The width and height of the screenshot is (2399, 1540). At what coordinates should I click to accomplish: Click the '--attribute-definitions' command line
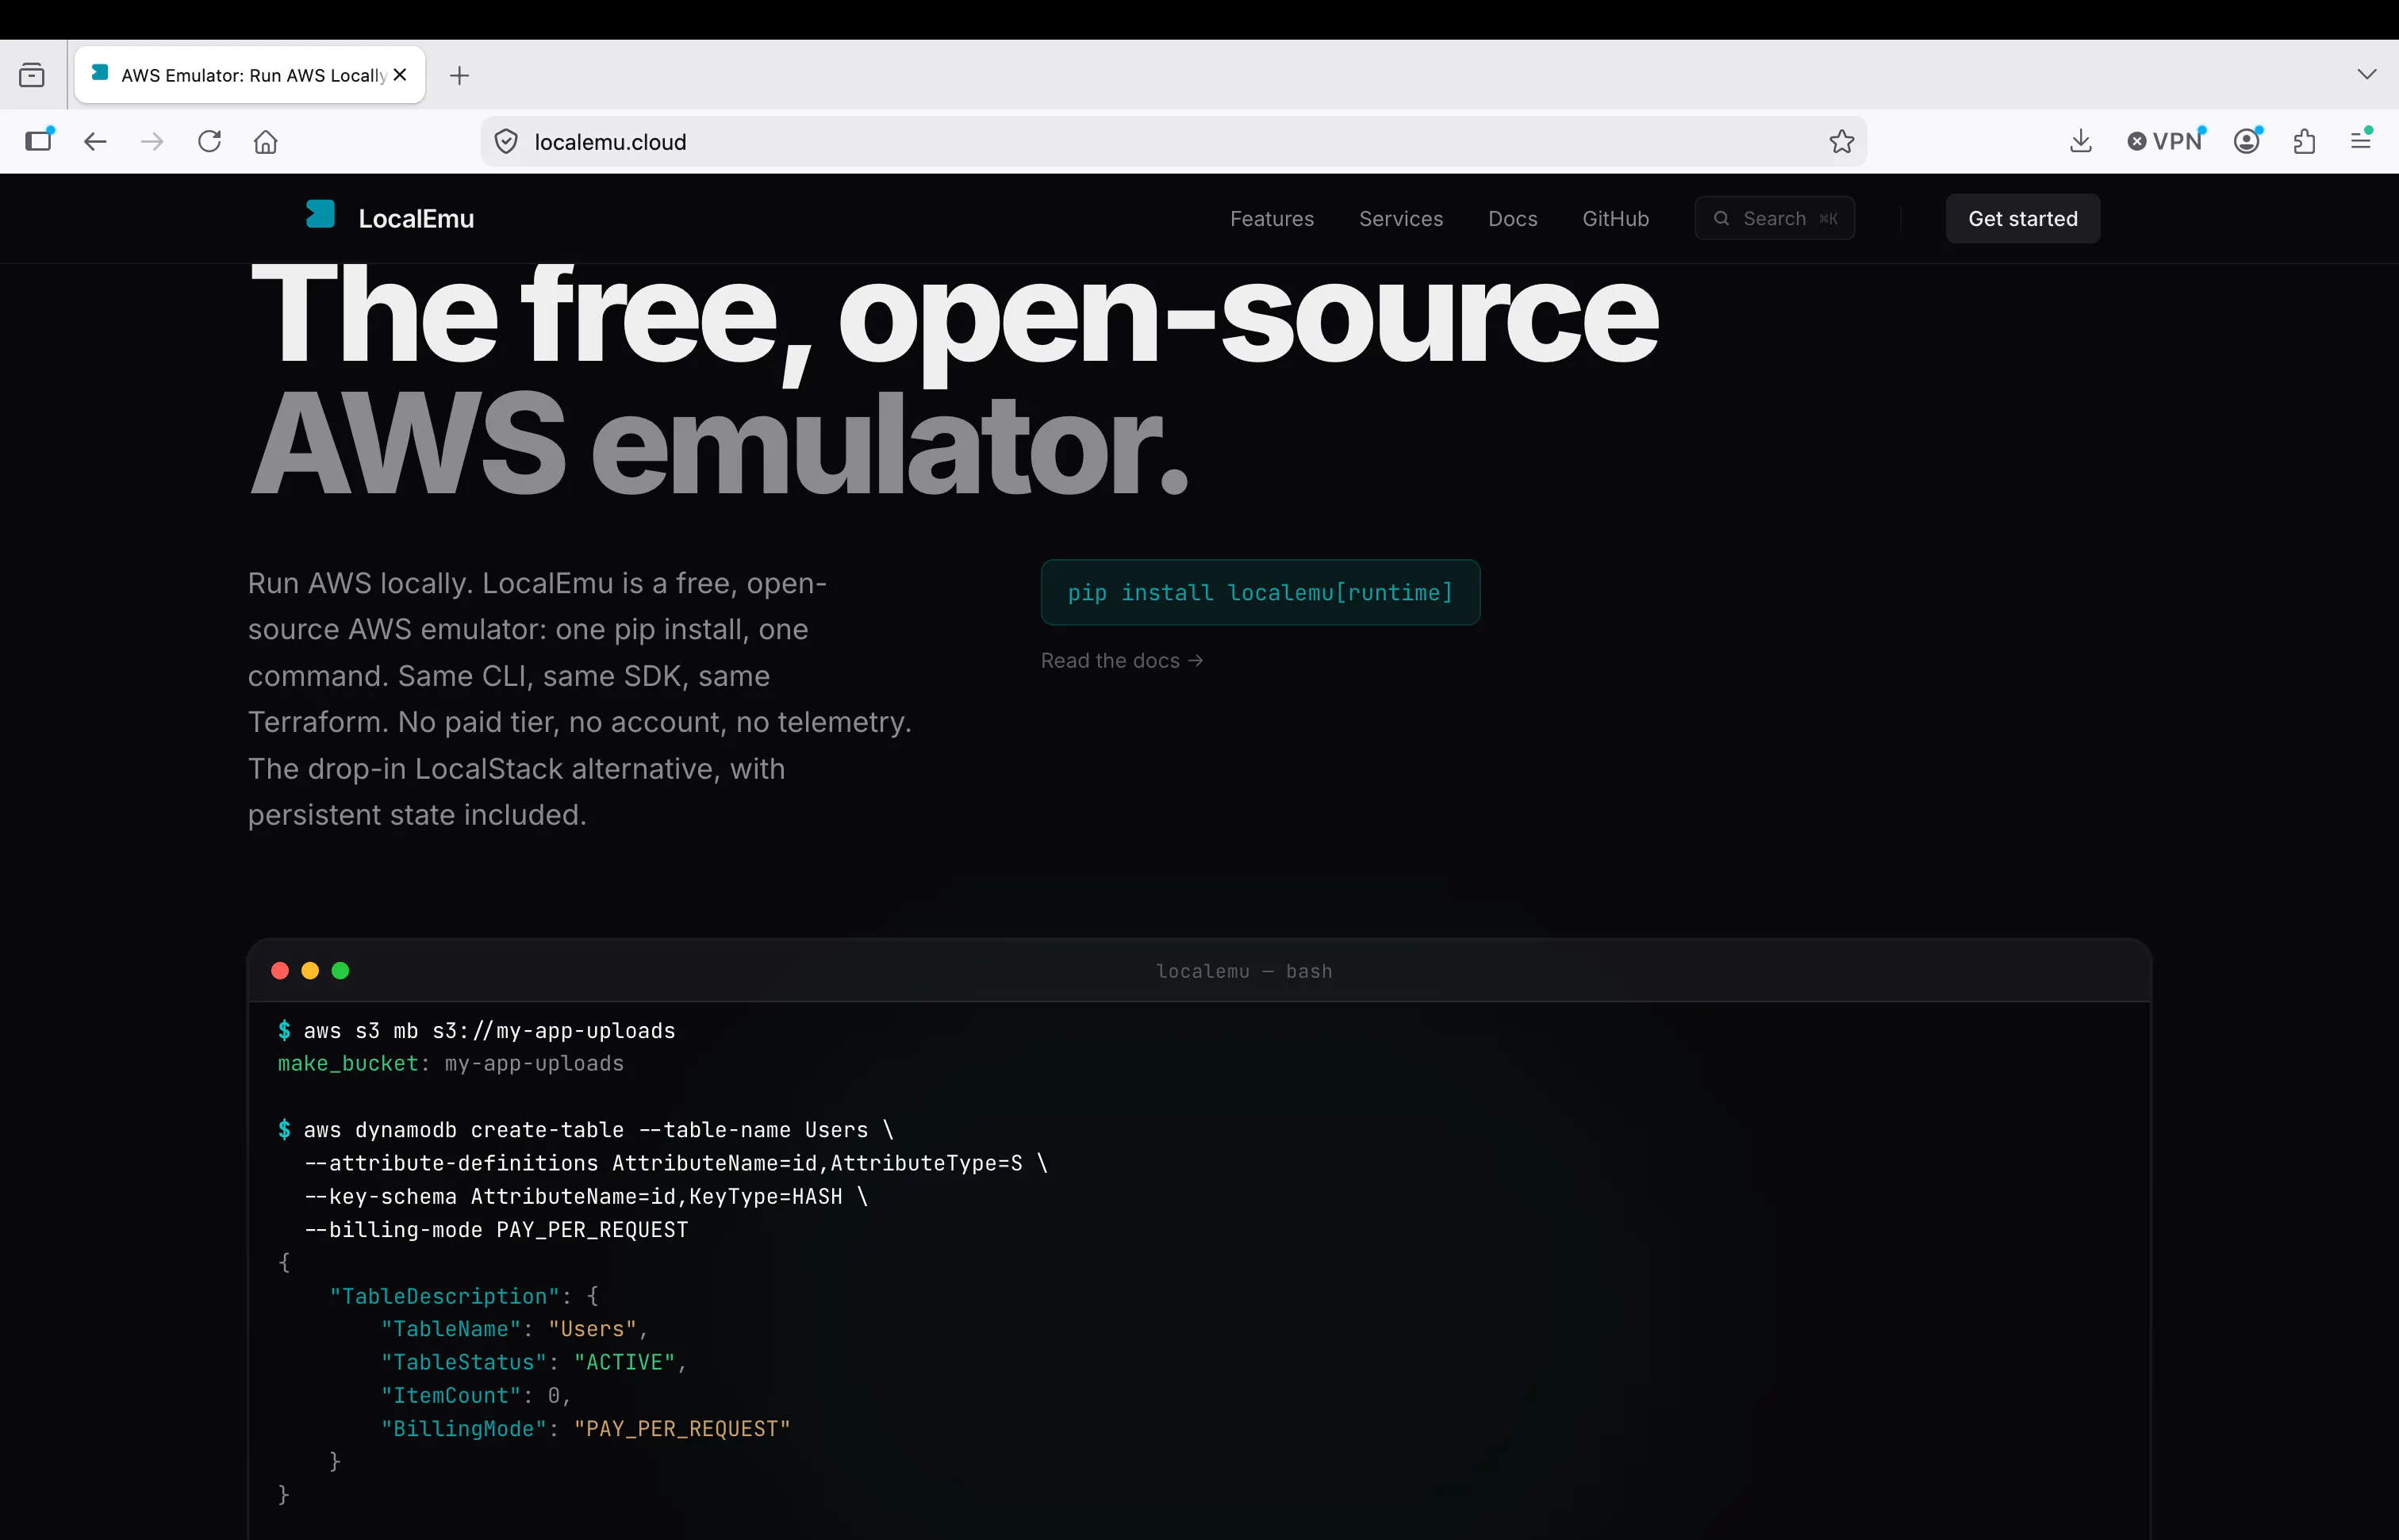[676, 1163]
